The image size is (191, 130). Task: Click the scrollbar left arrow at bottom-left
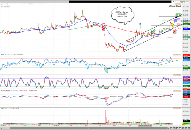coord(1,128)
